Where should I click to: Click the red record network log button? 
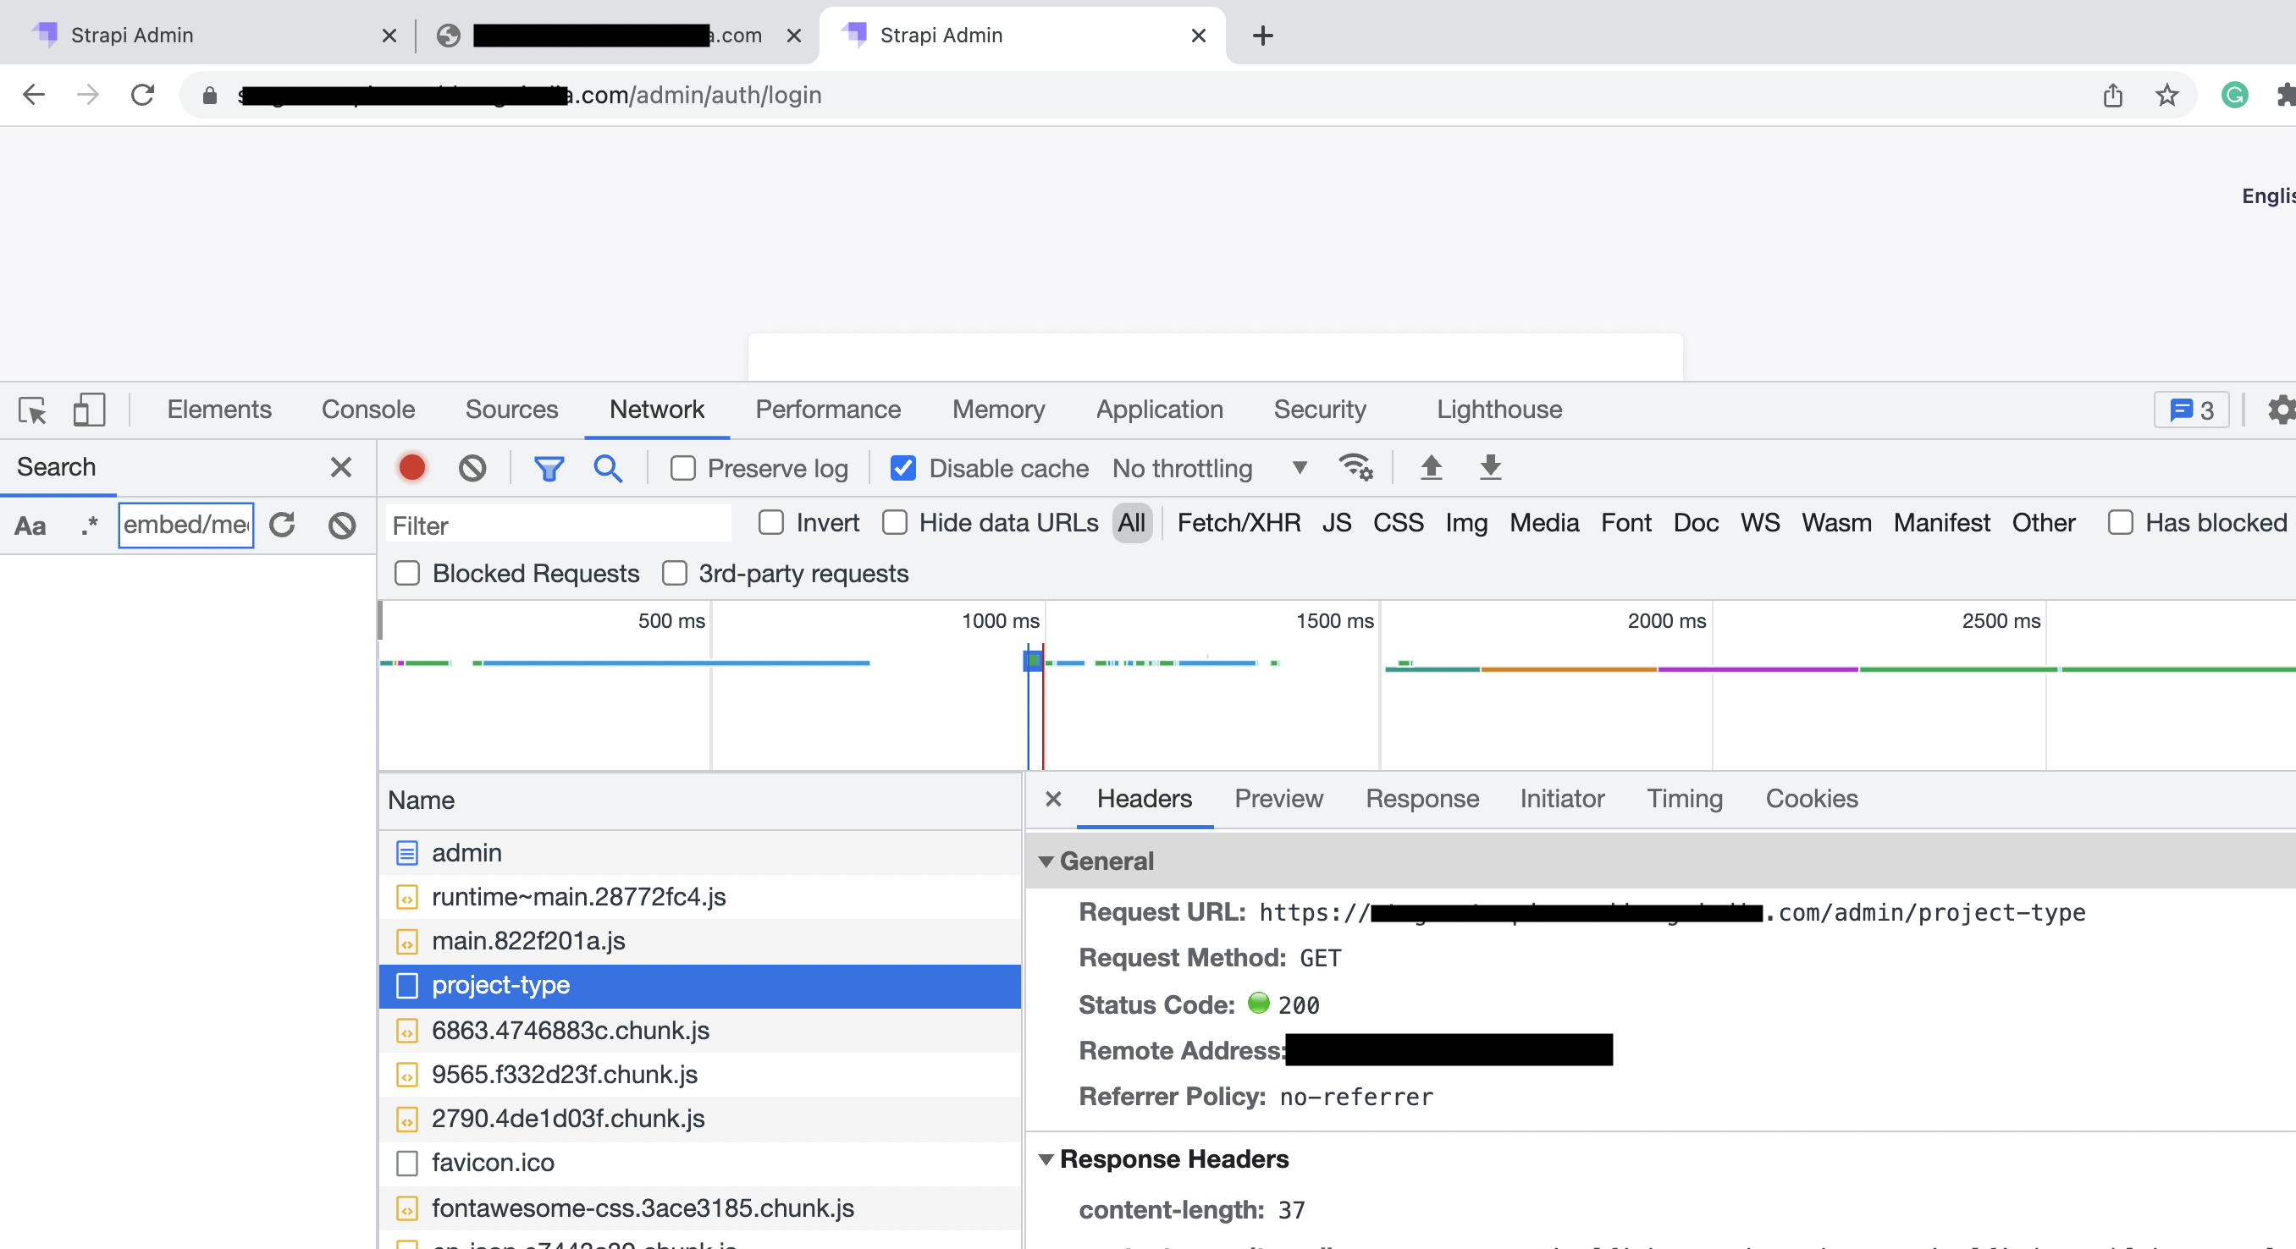tap(411, 468)
